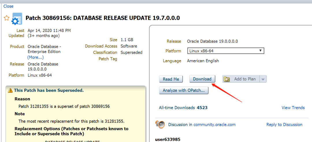Click the community discussion icon
This screenshot has width=312, height=142.
[160, 124]
